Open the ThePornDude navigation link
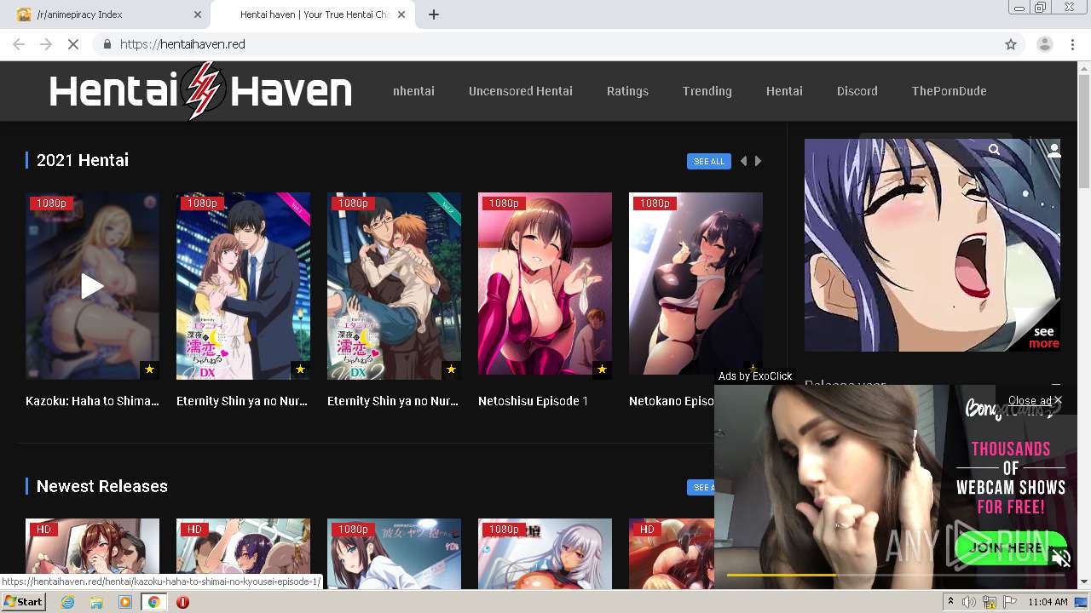 point(949,91)
